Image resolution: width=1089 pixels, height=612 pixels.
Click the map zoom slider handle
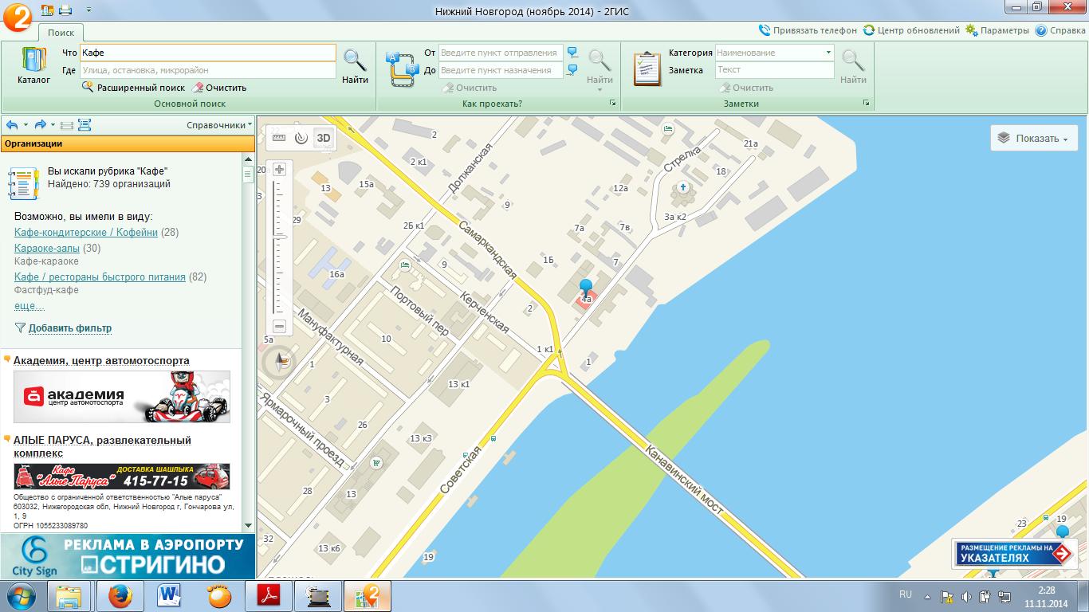click(x=279, y=237)
